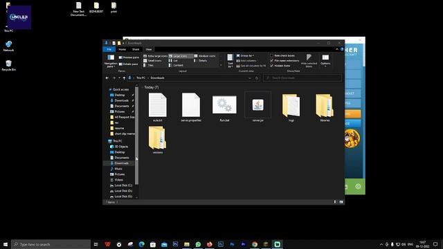Screen dimensions: 443x249
Task: Click the Search Downloads box
Action: [x=302, y=78]
